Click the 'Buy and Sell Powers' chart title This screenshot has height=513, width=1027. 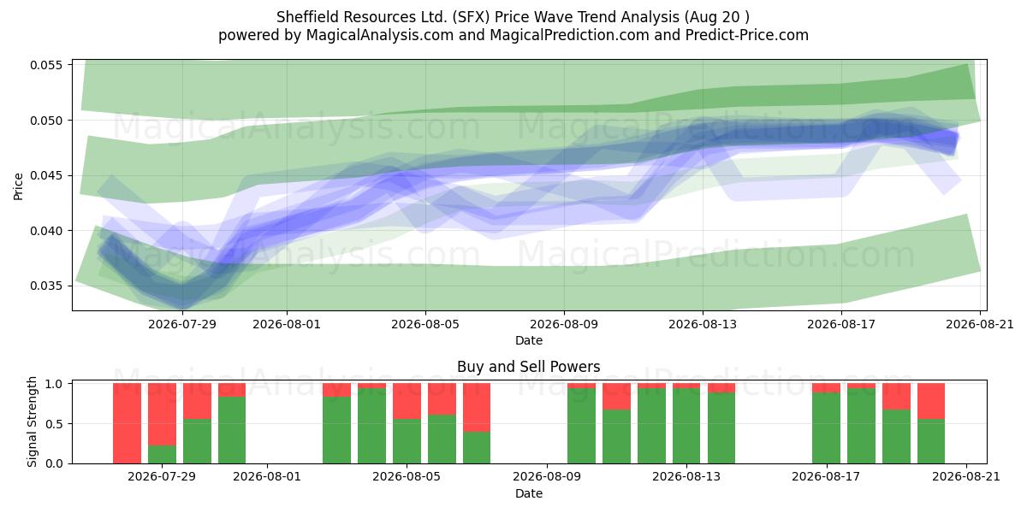pos(529,367)
